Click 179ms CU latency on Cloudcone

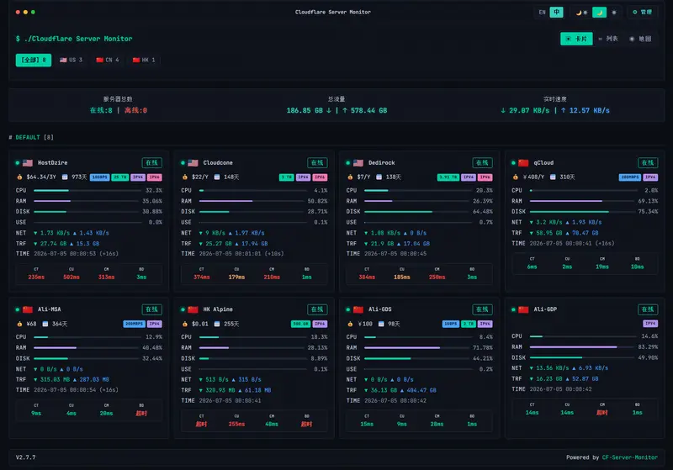point(236,277)
